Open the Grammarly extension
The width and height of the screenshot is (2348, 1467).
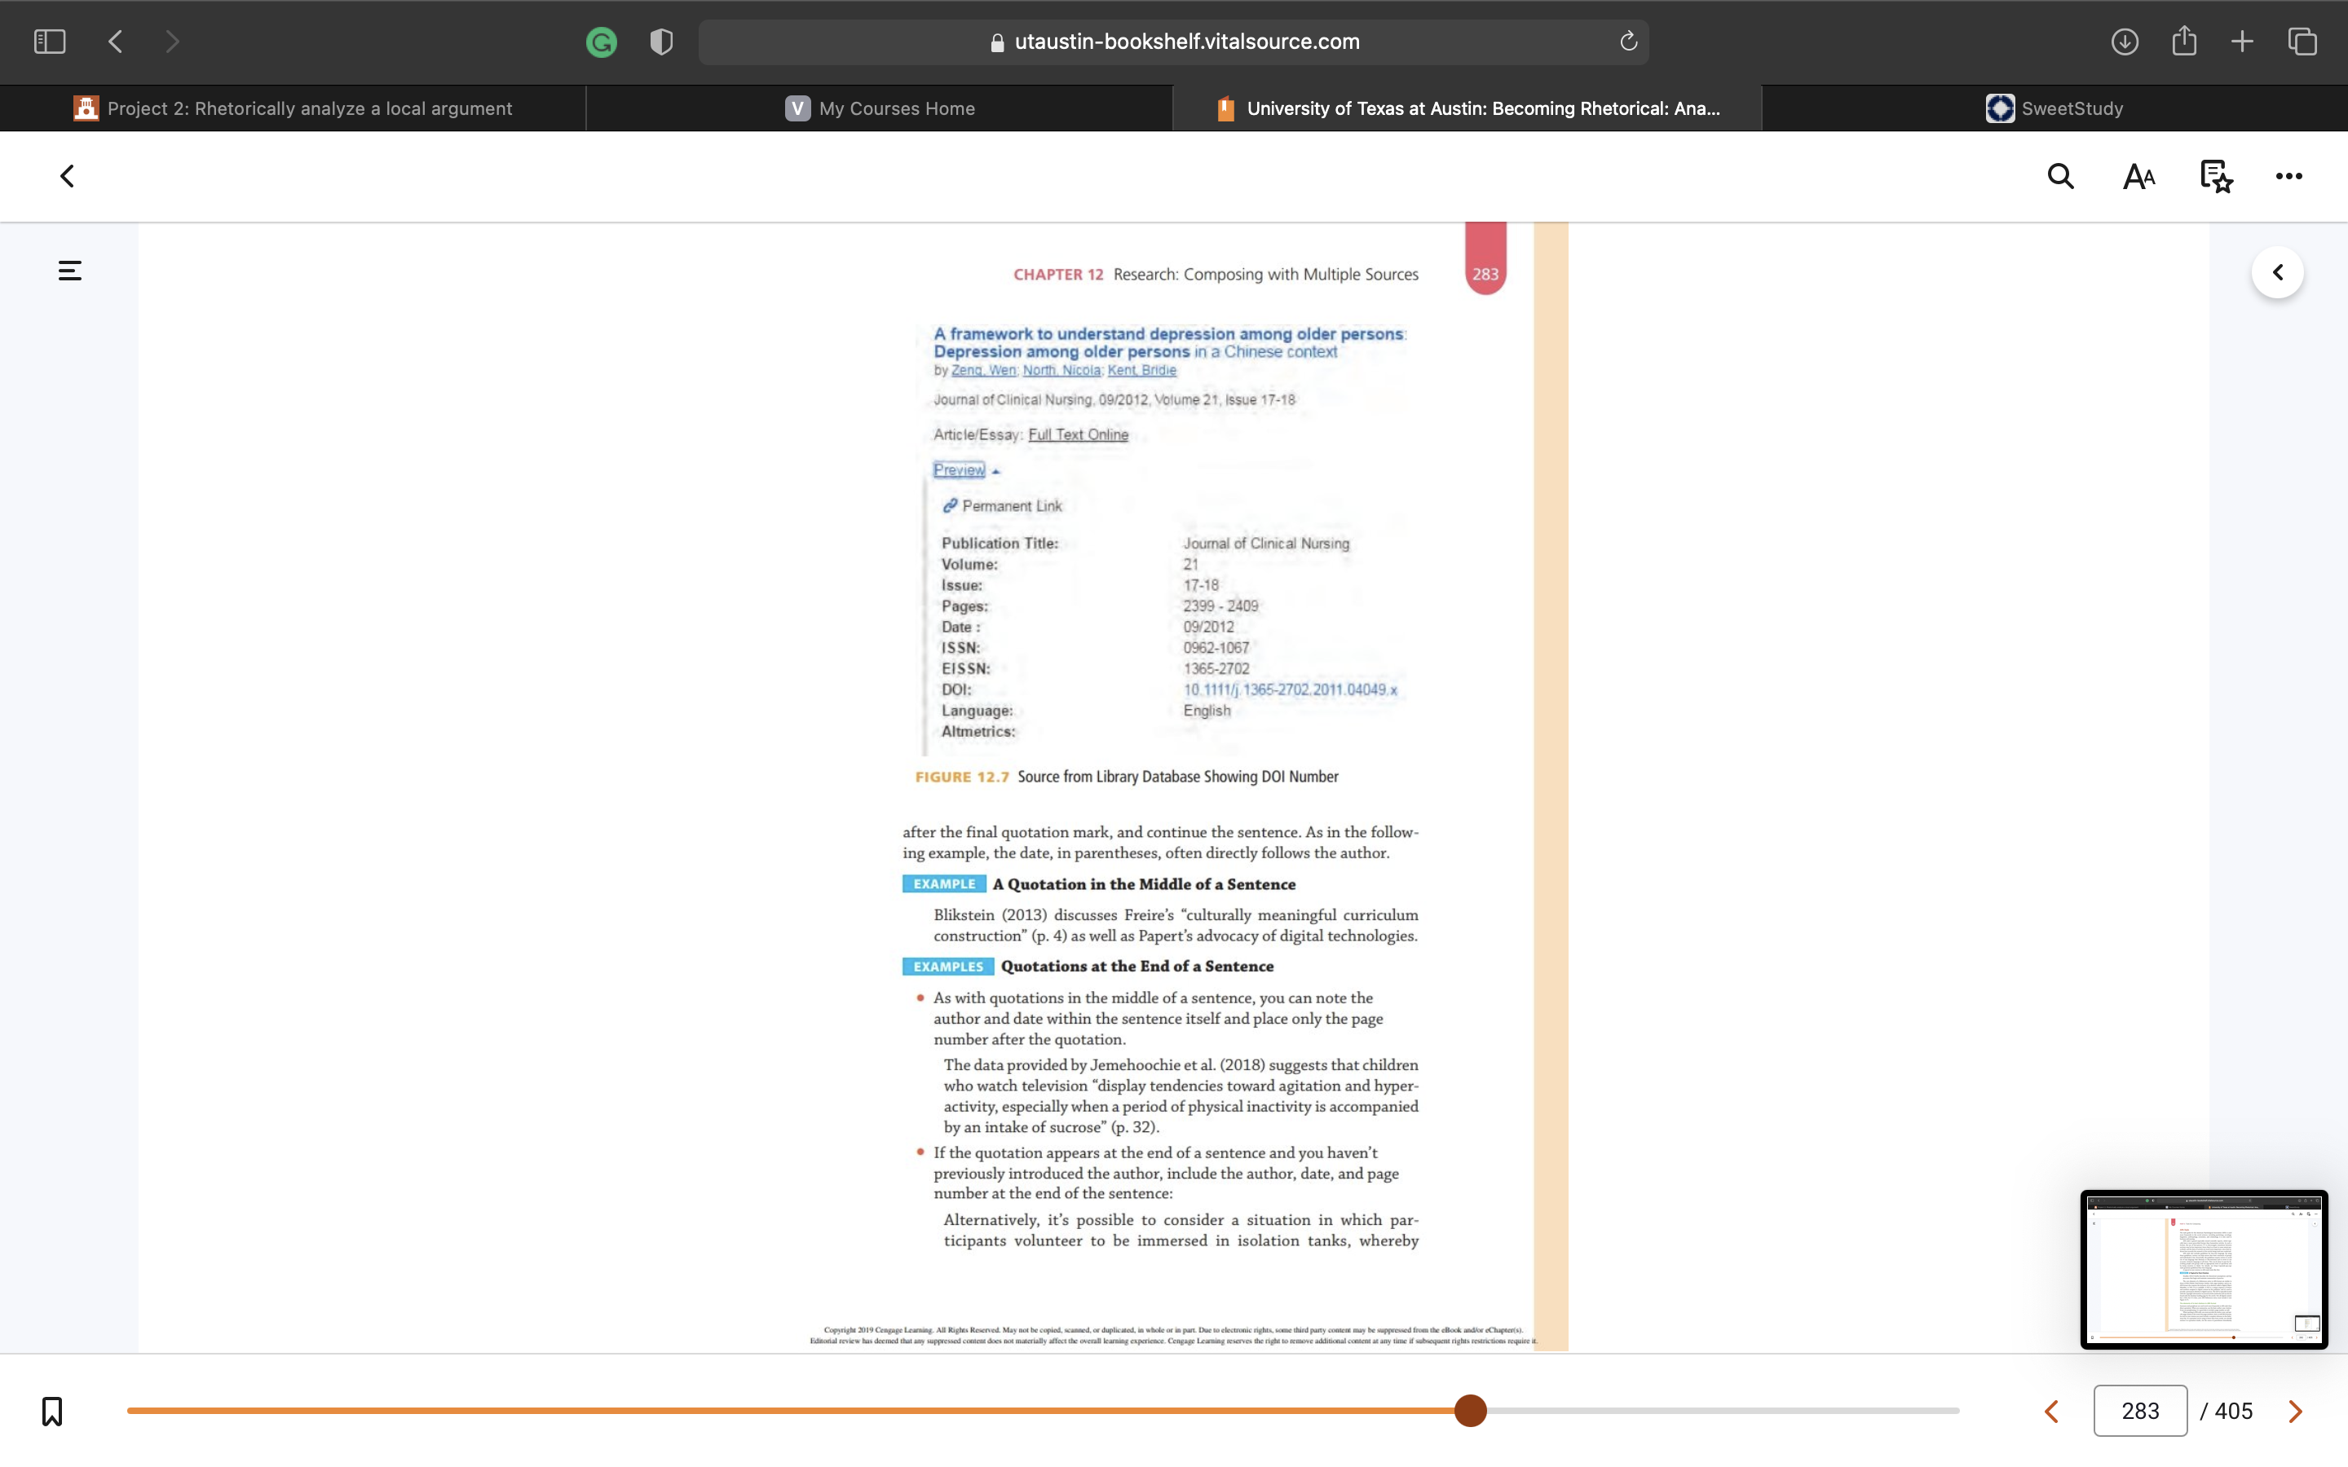602,42
